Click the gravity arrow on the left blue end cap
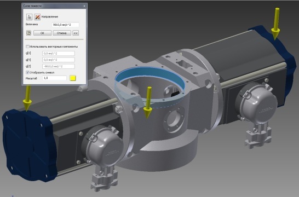 (x=27, y=99)
